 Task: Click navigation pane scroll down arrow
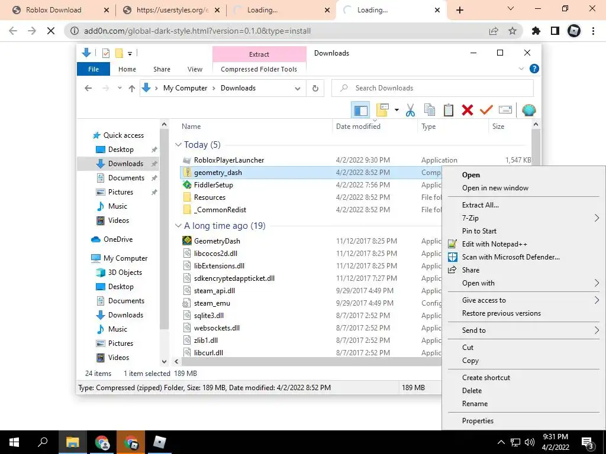165,362
